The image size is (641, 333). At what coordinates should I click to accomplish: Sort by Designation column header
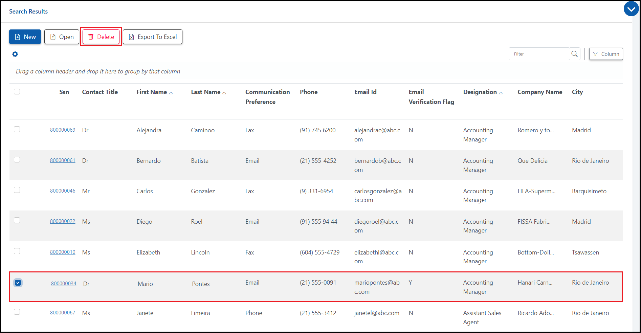point(480,92)
